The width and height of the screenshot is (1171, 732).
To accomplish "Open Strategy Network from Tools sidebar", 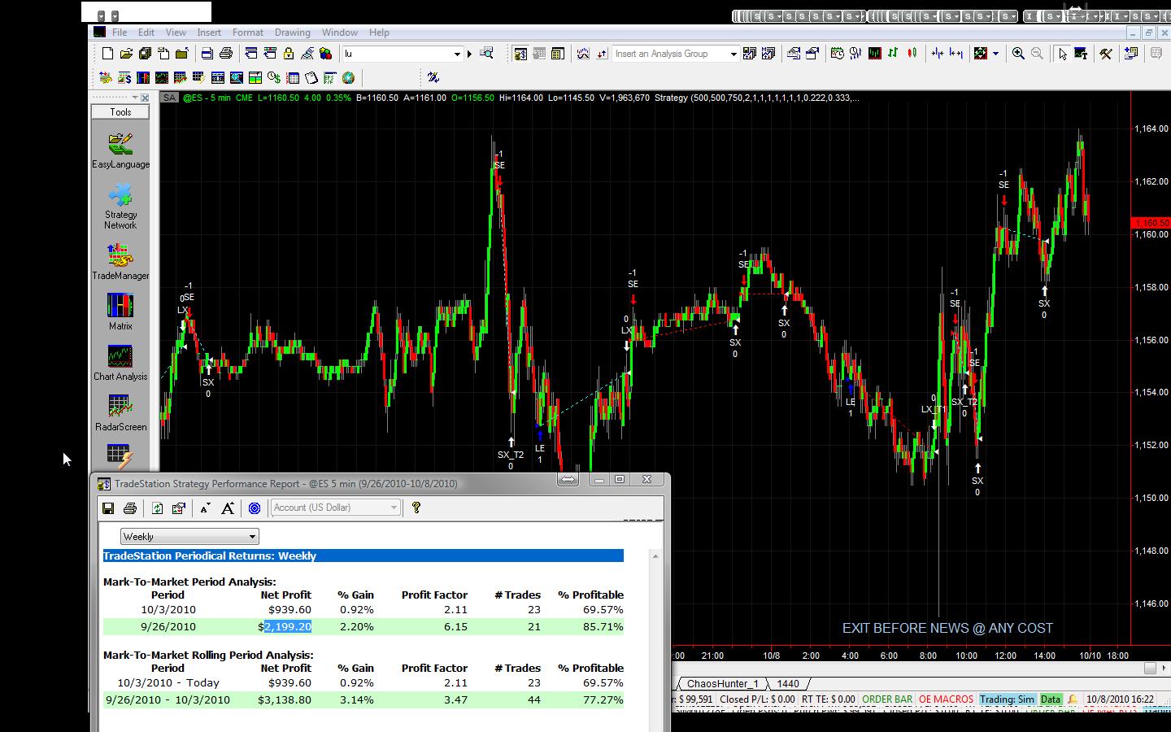I will pyautogui.click(x=120, y=206).
